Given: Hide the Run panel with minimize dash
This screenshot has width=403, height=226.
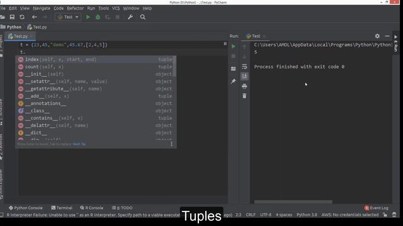Looking at the screenshot, I should tap(387, 36).
